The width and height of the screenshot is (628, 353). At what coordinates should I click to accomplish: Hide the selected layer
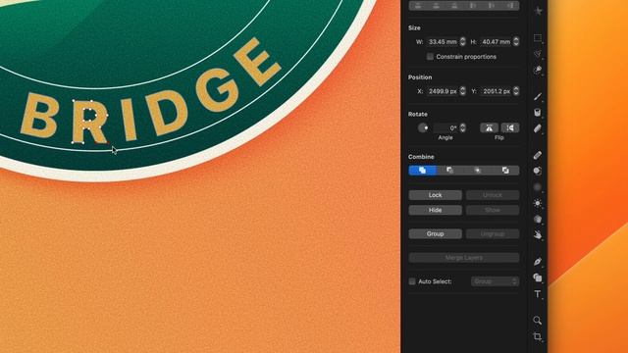click(436, 210)
